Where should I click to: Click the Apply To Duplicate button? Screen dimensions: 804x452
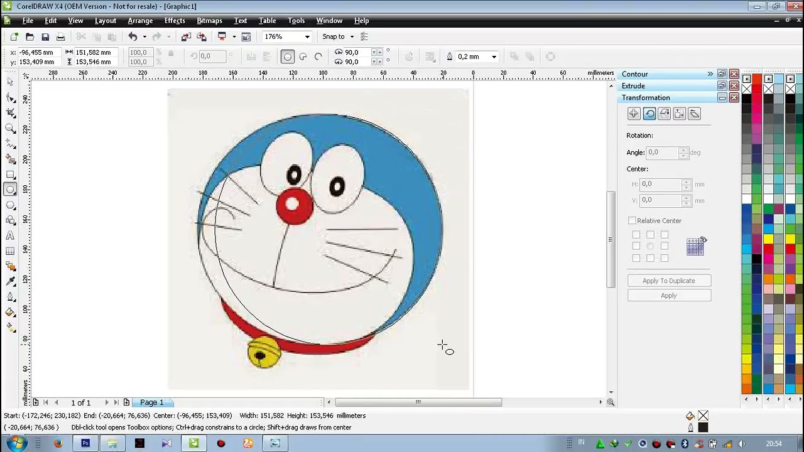(x=669, y=281)
